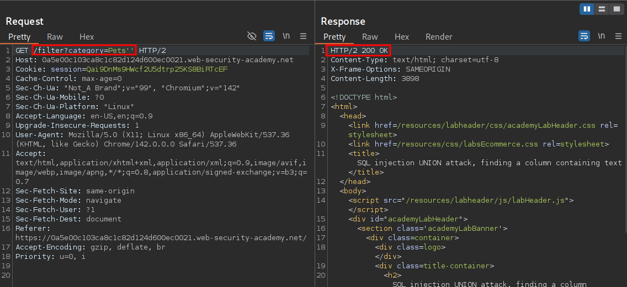Click the HTTP/2 200 OK status line
Image resolution: width=627 pixels, height=287 pixels.
pos(359,51)
